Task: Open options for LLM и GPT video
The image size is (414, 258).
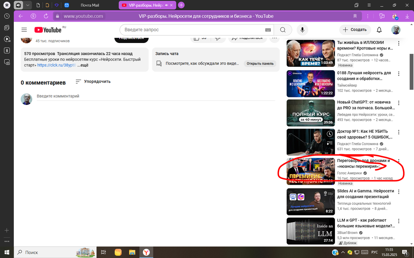Action: [399, 221]
